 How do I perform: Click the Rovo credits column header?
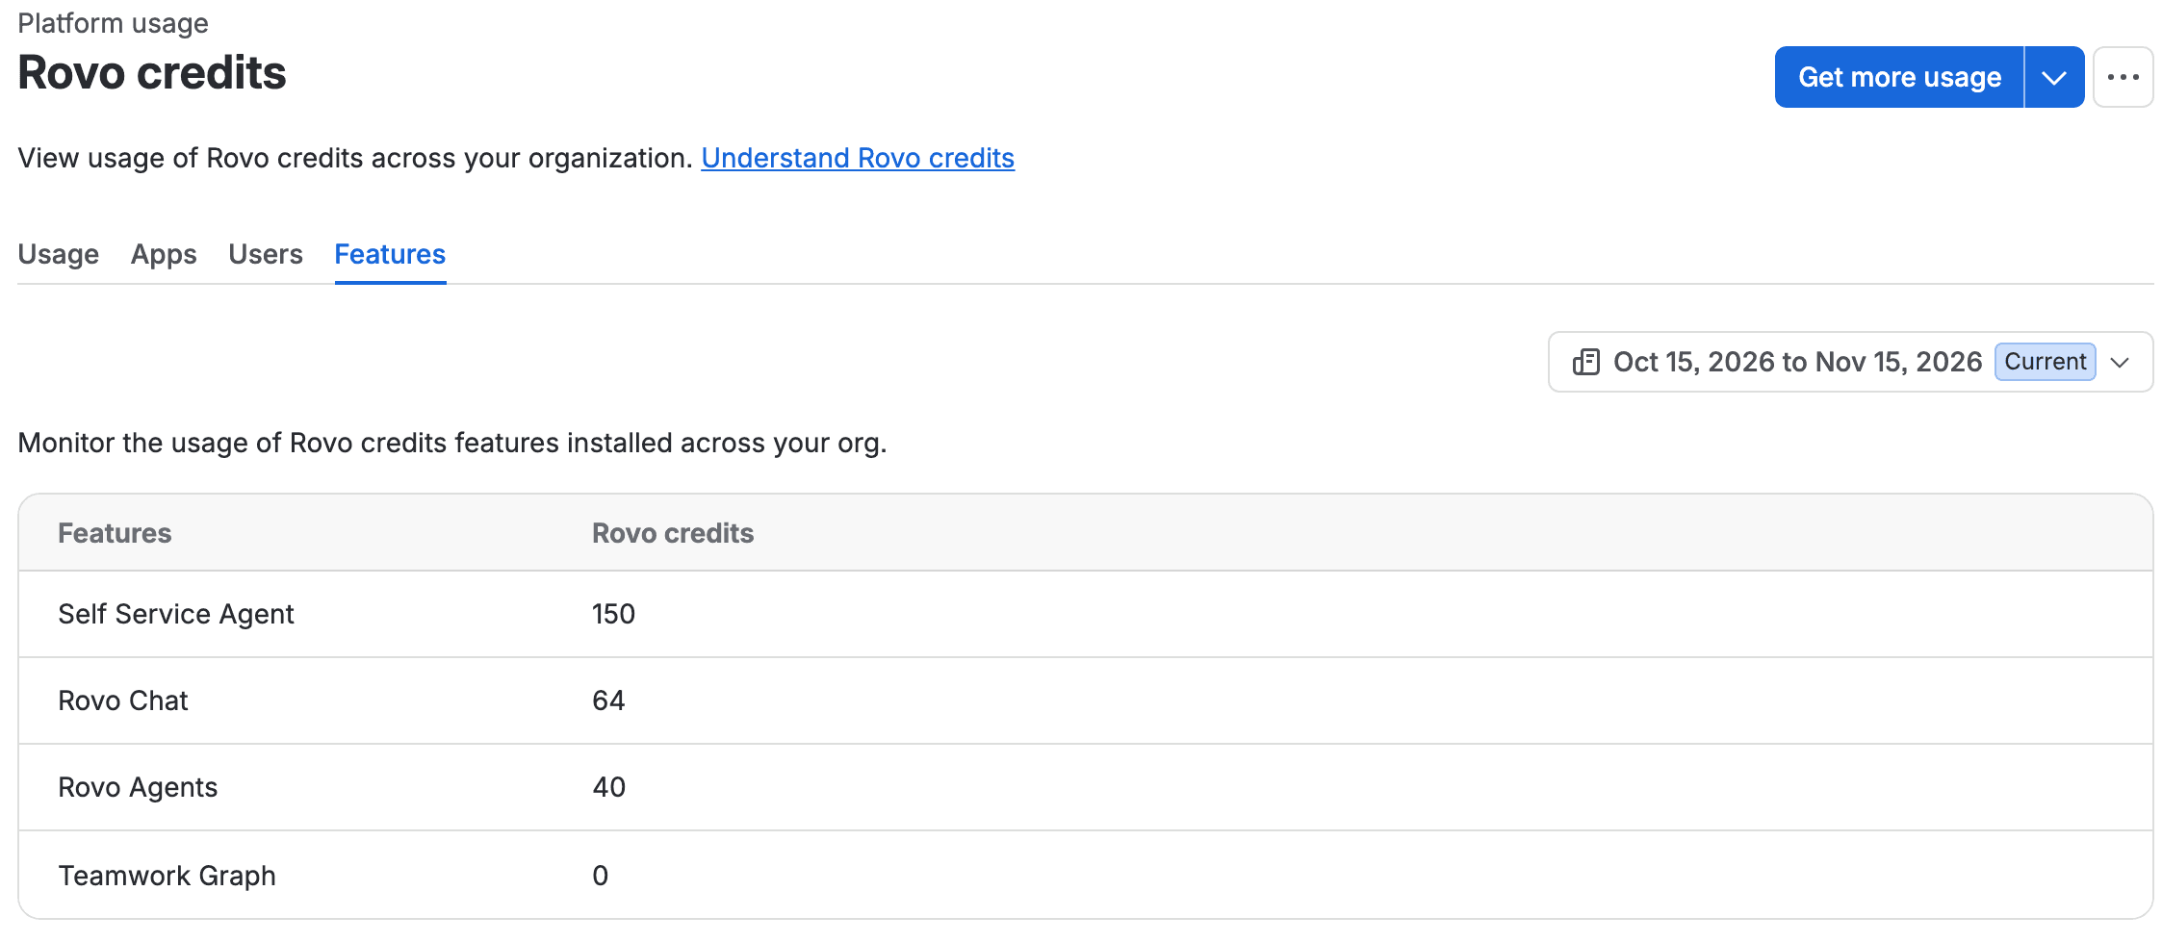(673, 533)
